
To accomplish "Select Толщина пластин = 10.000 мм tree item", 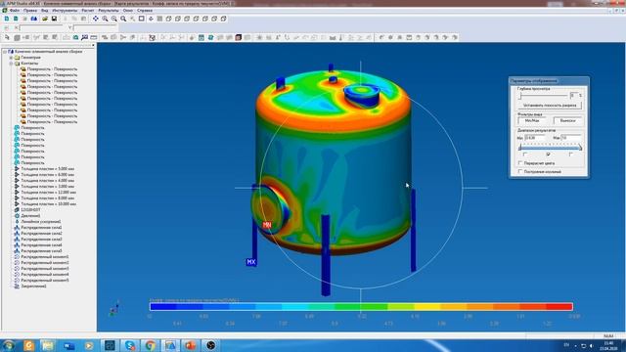I will coord(48,204).
